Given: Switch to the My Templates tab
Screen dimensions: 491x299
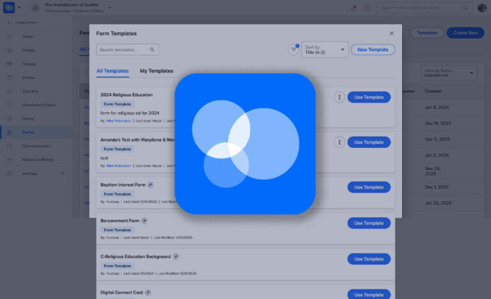Looking at the screenshot, I should (x=156, y=71).
